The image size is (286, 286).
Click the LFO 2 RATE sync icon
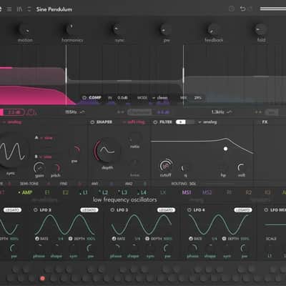click(x=37, y=239)
